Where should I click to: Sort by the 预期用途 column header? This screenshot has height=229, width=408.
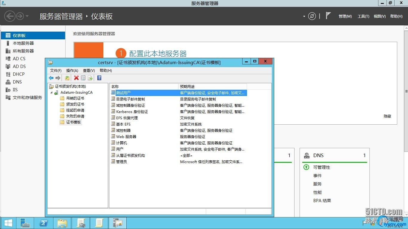[x=213, y=86]
